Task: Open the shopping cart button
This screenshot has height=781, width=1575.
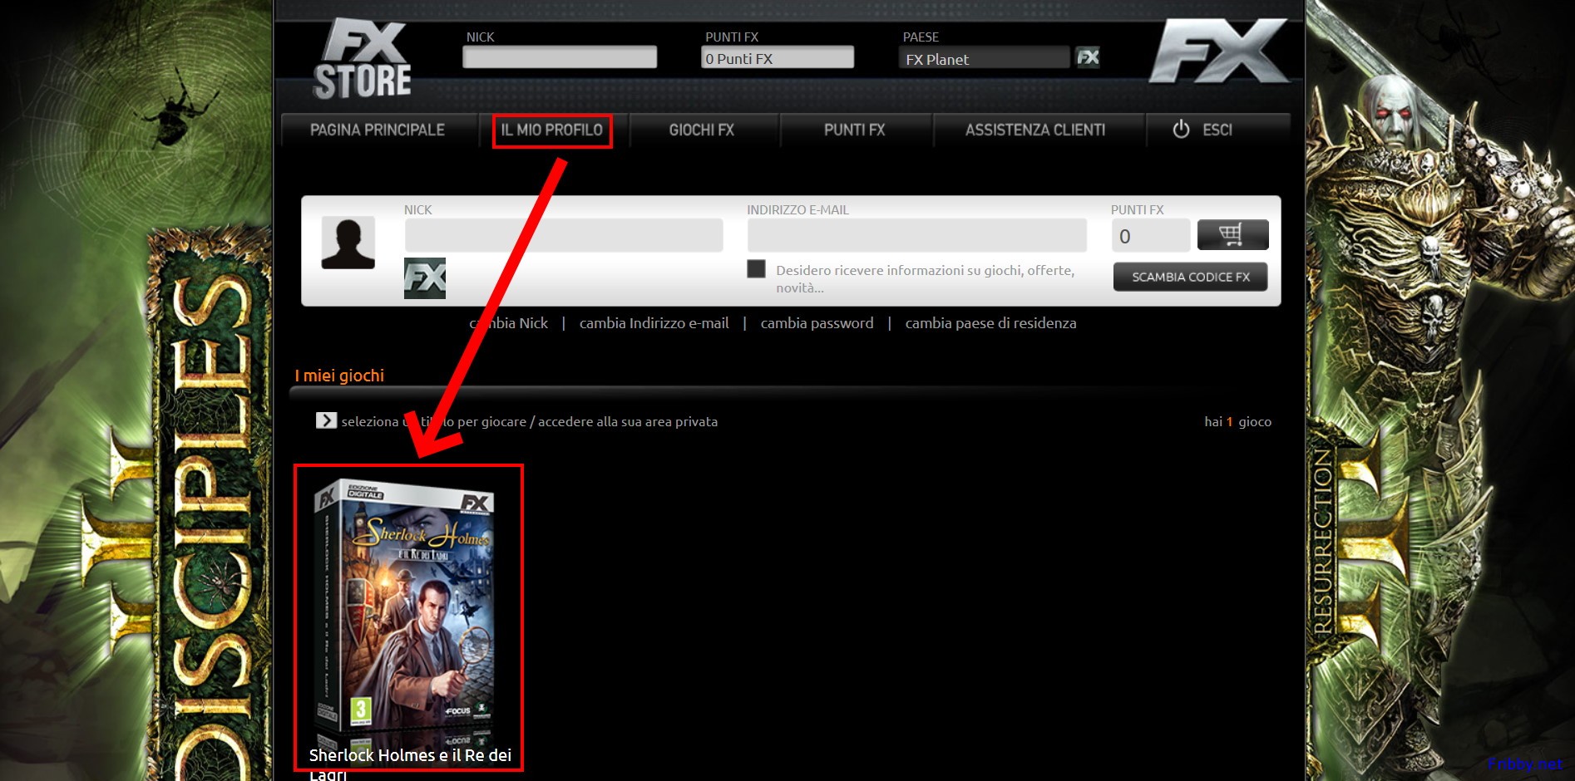Action: (1232, 235)
